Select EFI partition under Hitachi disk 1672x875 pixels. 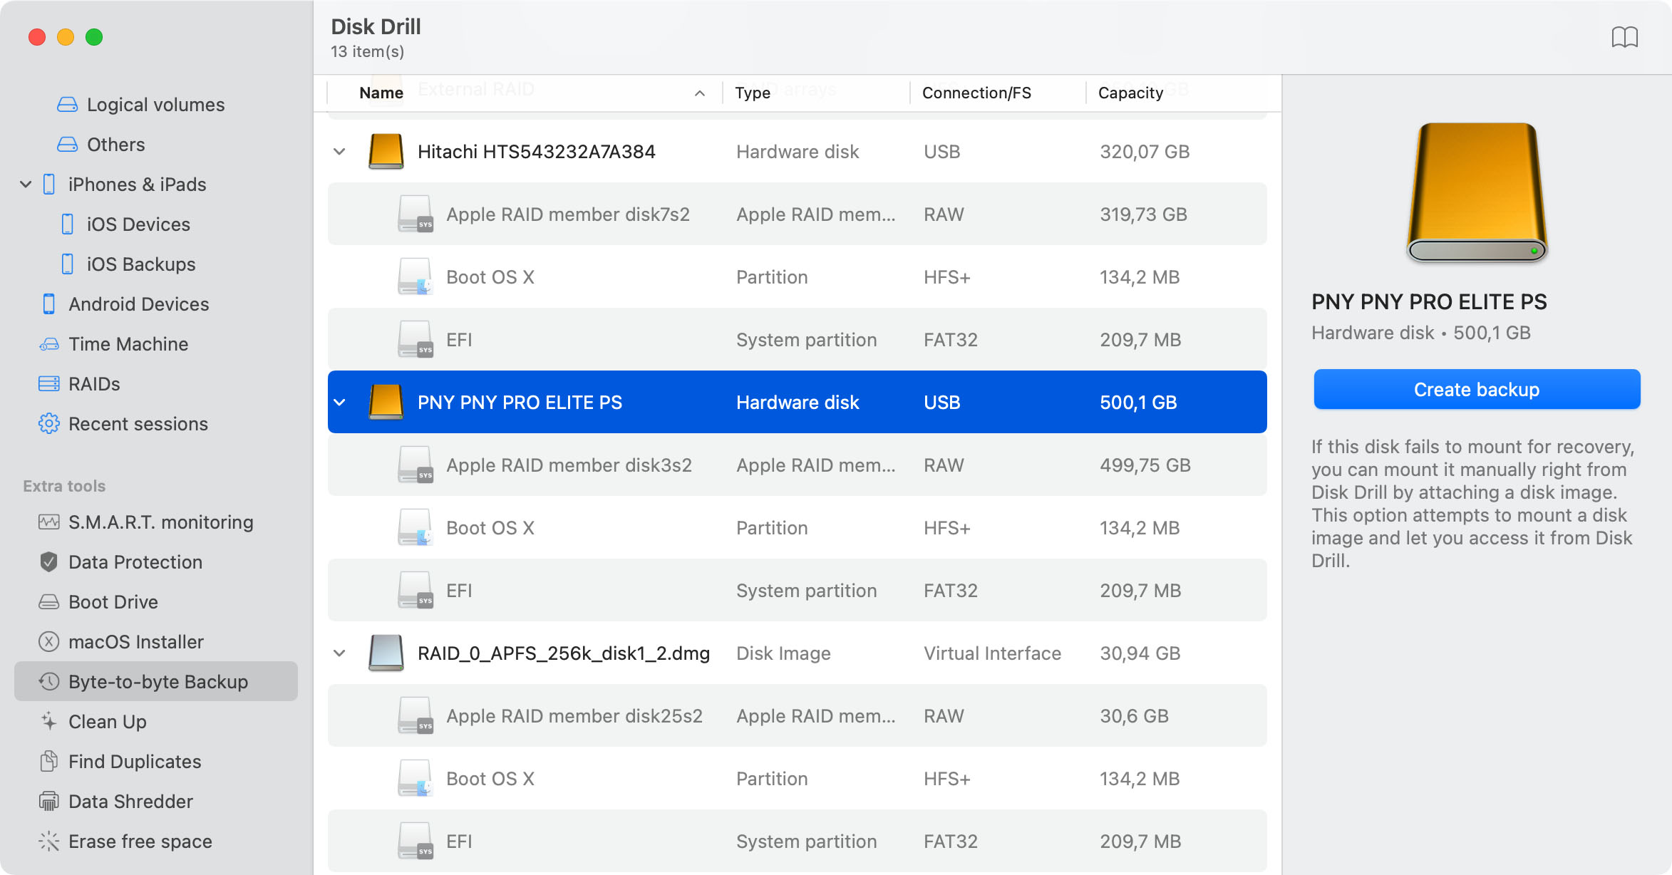pos(797,340)
